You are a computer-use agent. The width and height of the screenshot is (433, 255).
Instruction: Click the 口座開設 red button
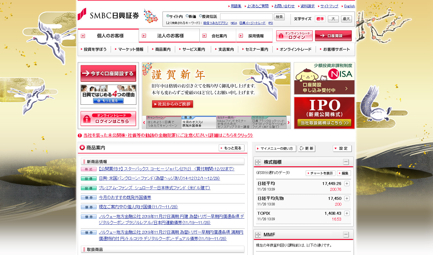pyautogui.click(x=333, y=36)
